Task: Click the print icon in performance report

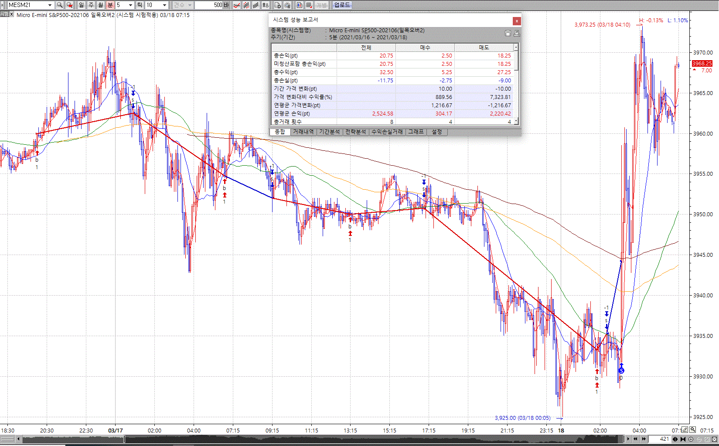Action: [517, 33]
